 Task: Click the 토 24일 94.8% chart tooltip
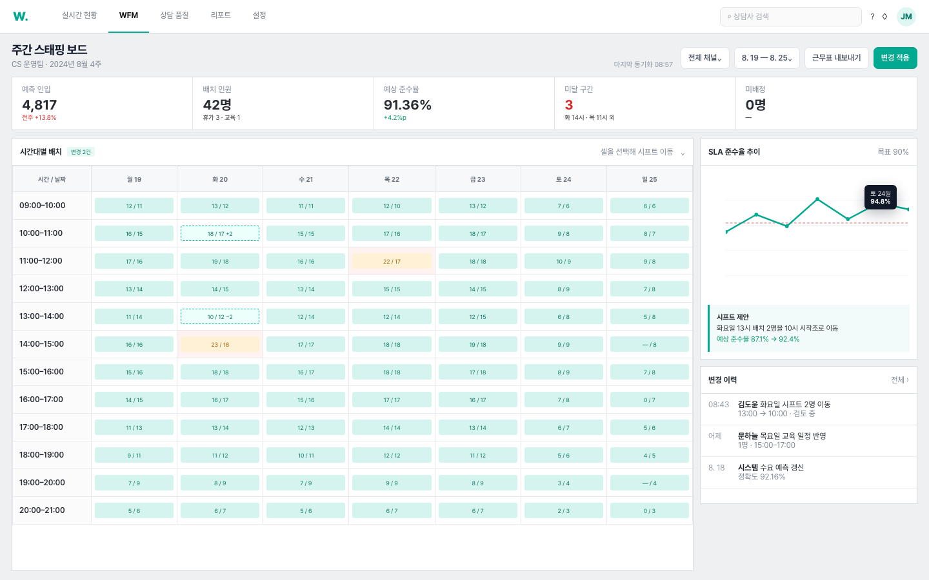pyautogui.click(x=881, y=197)
